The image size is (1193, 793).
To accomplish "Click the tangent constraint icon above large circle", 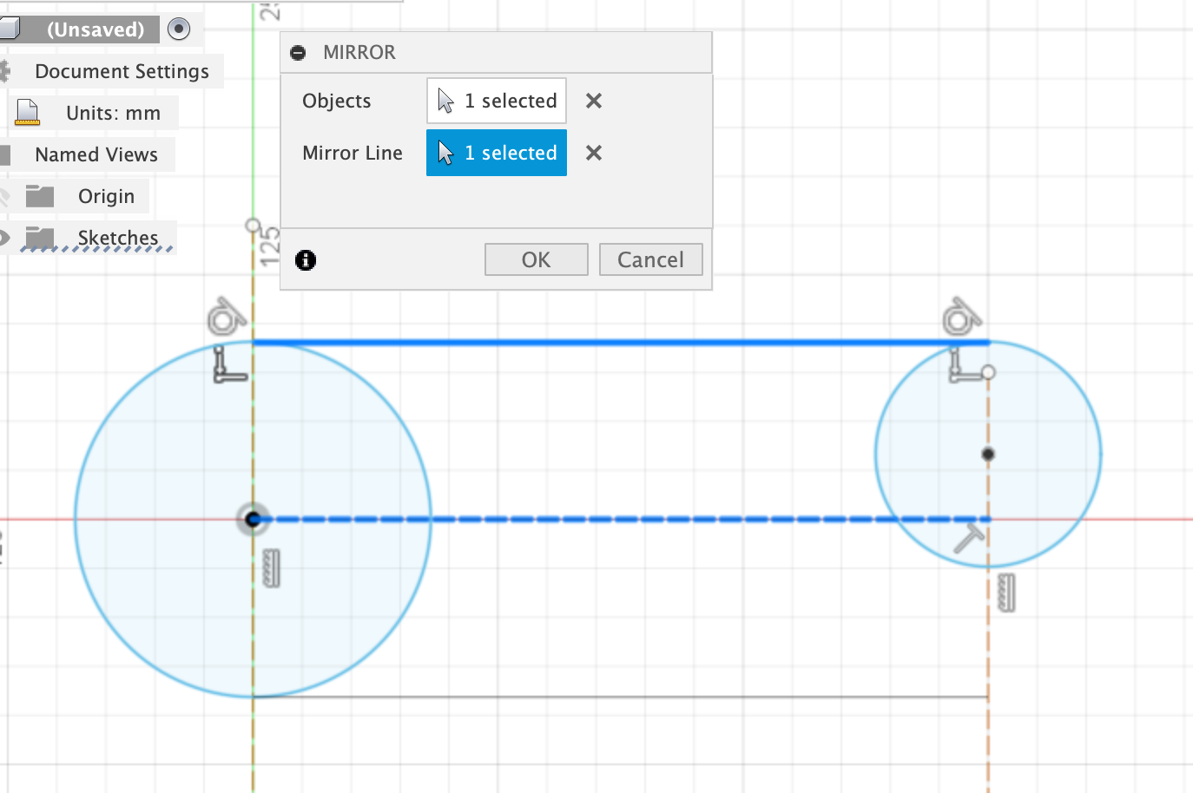I will tap(227, 317).
